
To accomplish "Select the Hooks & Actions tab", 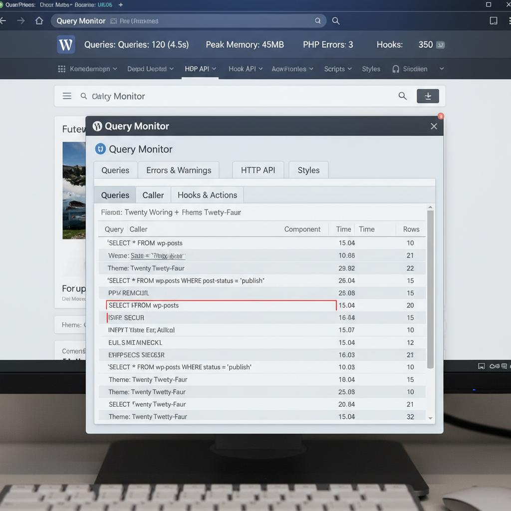I will (x=207, y=195).
